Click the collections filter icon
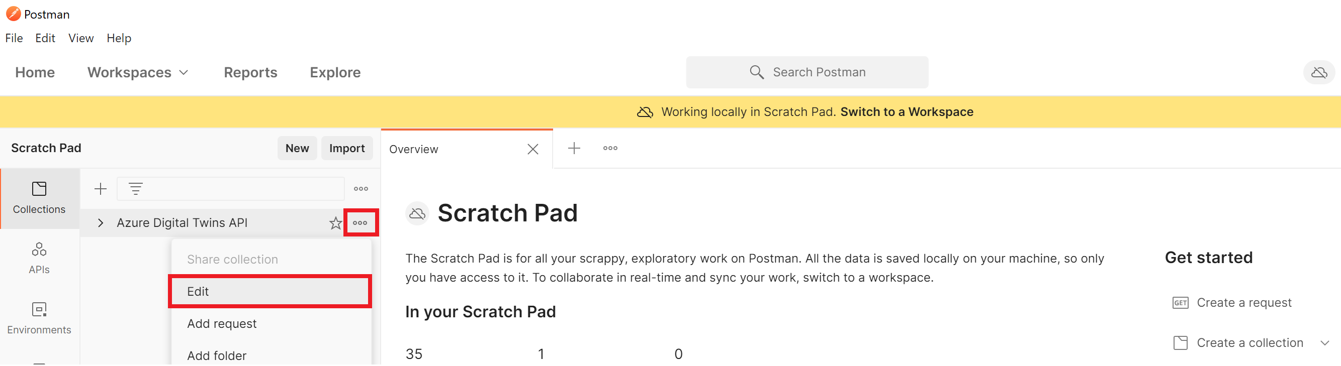This screenshot has width=1341, height=366. [135, 189]
